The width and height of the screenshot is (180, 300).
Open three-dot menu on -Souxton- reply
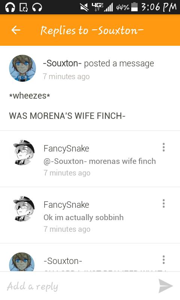coord(163,259)
